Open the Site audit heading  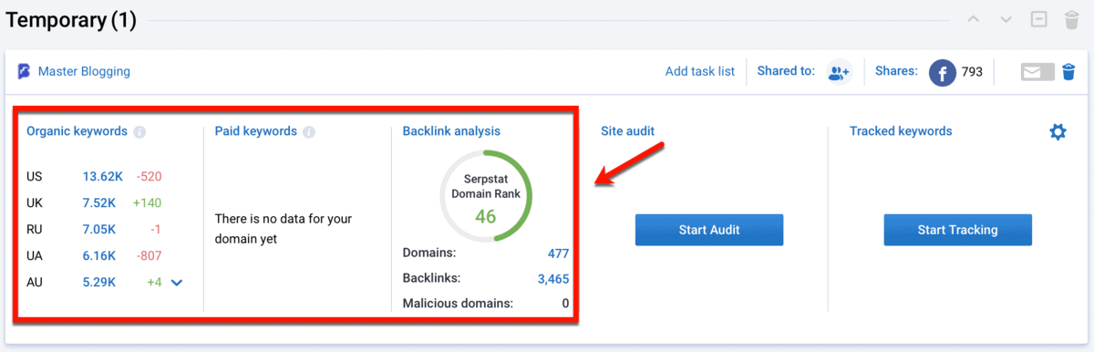627,131
